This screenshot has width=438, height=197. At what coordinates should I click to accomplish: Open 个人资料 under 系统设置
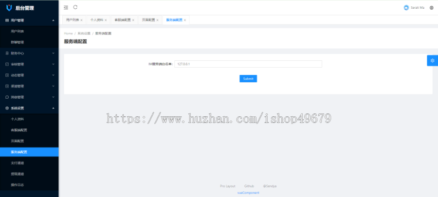(29, 119)
